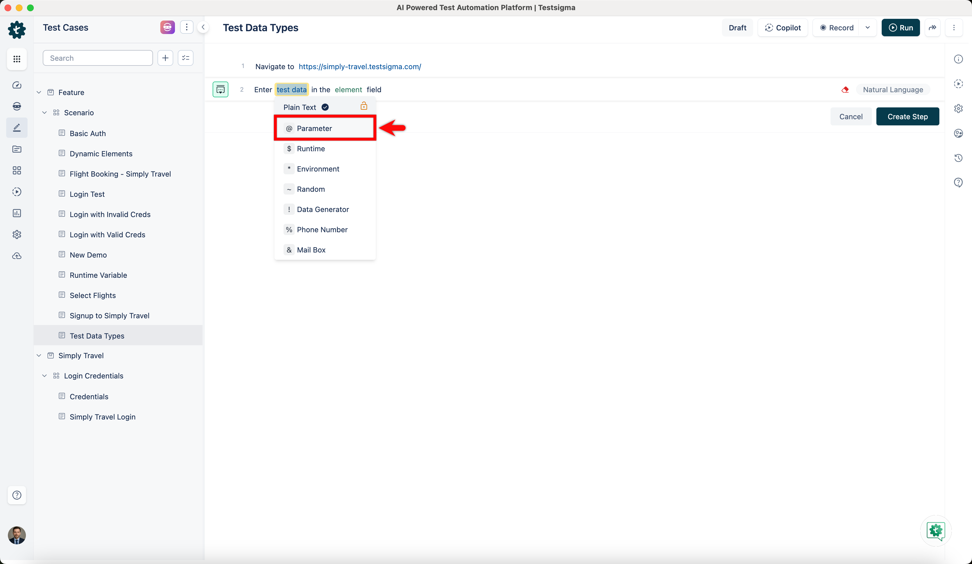Click the Create Step button
The height and width of the screenshot is (564, 972).
pyautogui.click(x=908, y=116)
